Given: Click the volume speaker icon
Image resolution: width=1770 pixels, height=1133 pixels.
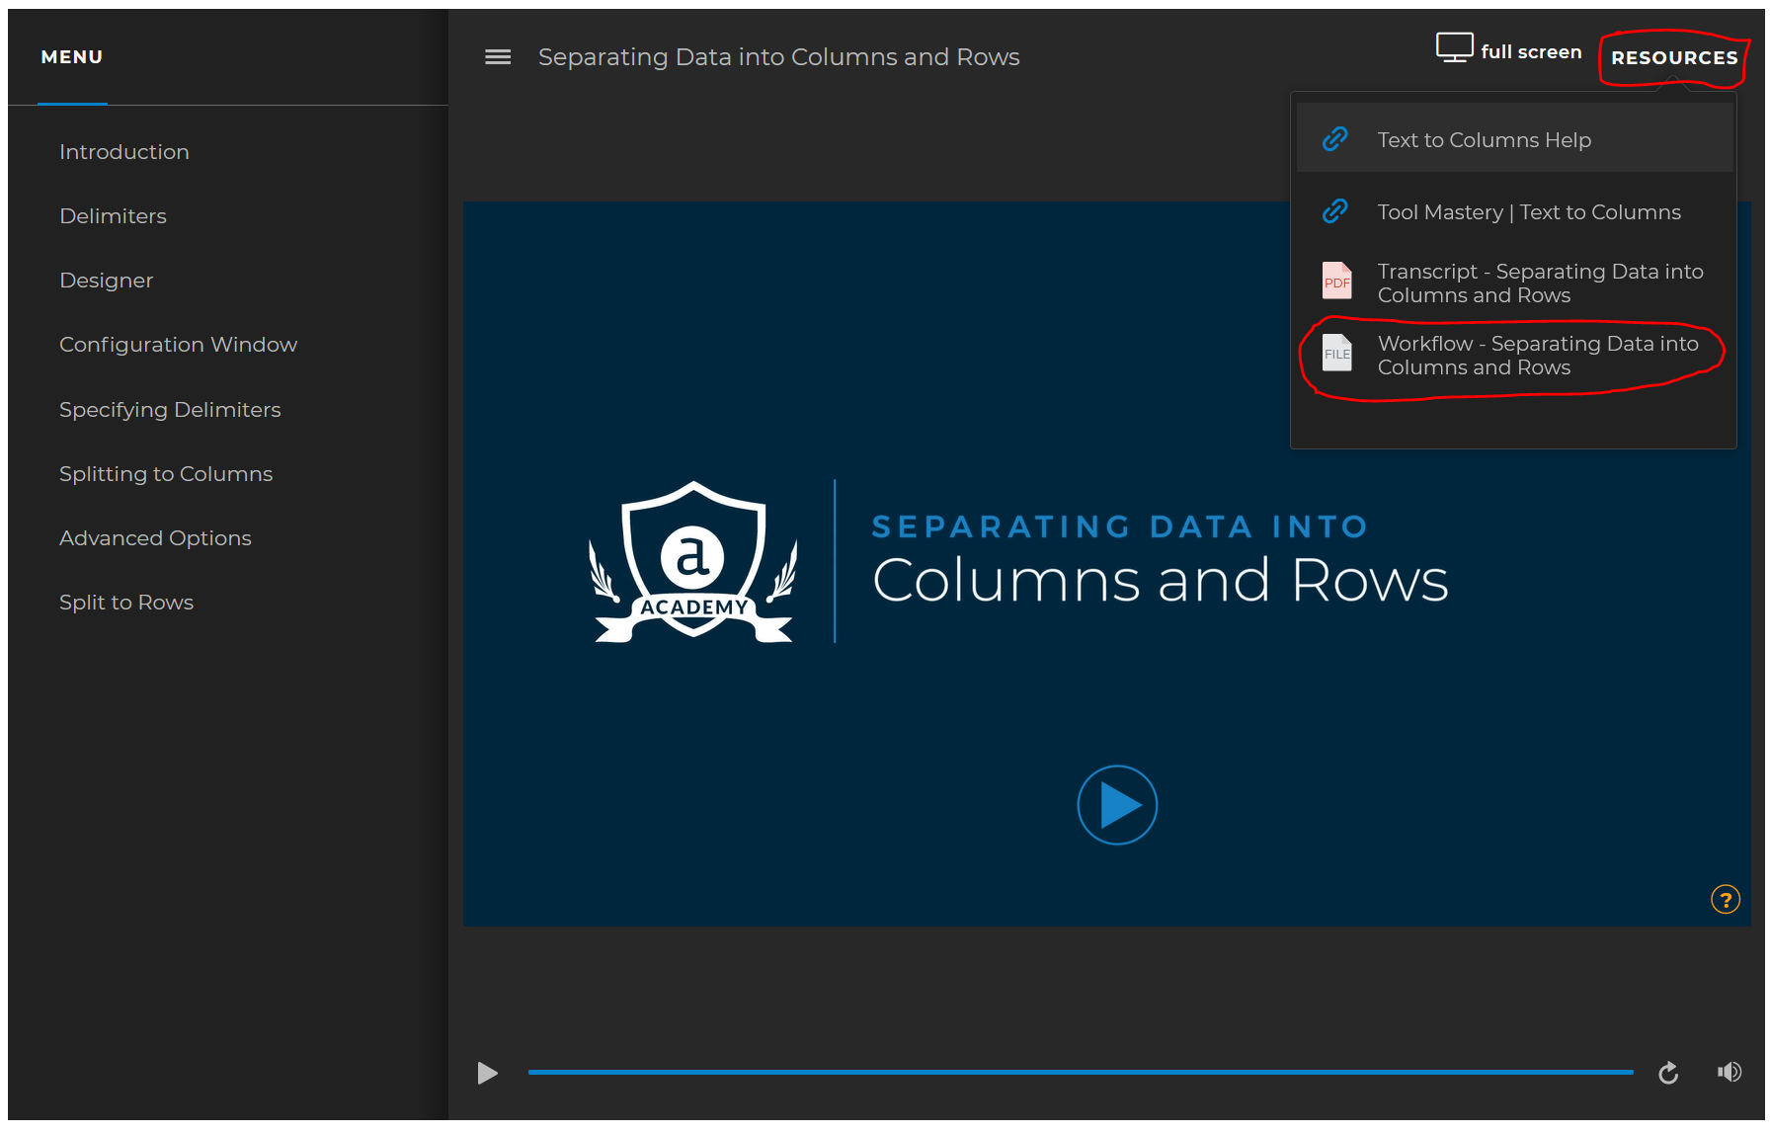Looking at the screenshot, I should tap(1730, 1071).
